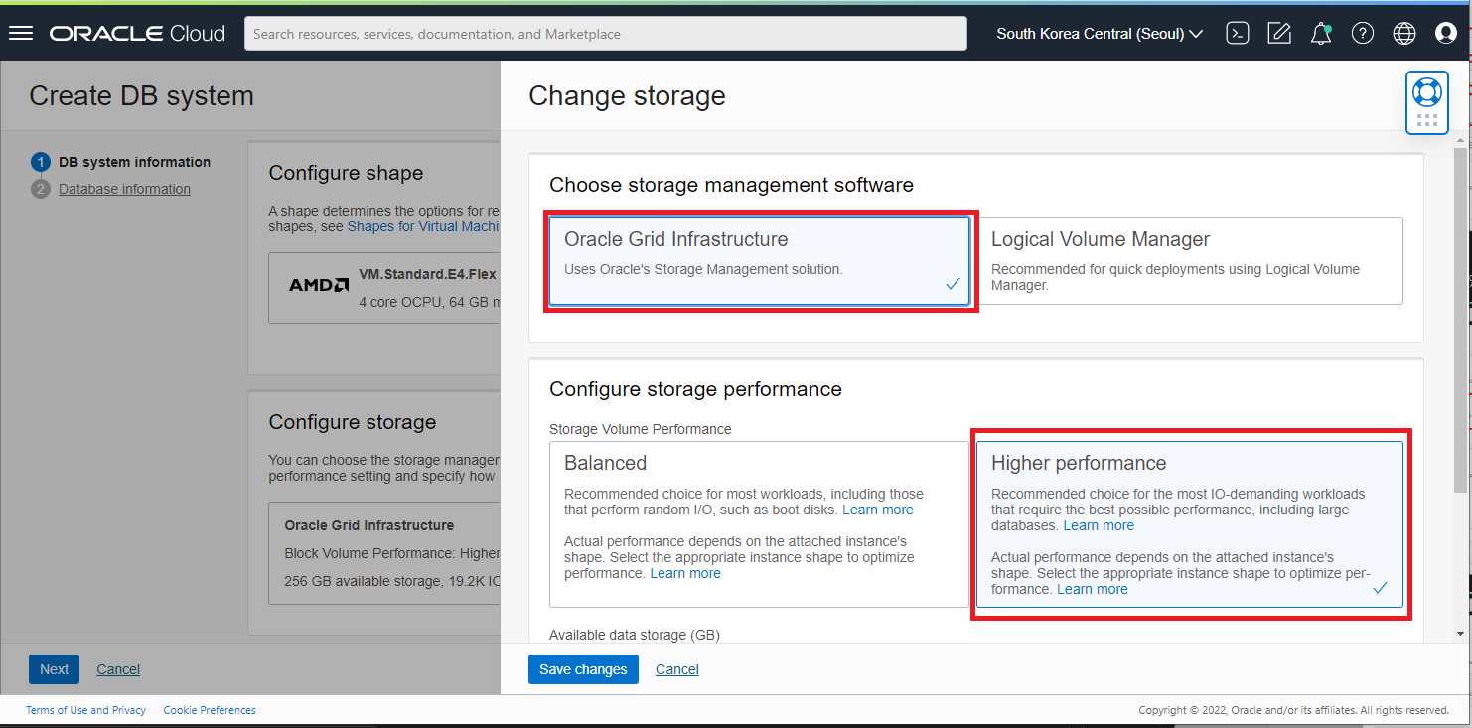
Task: Open Learn more link about random I/O workloads
Action: (878, 510)
